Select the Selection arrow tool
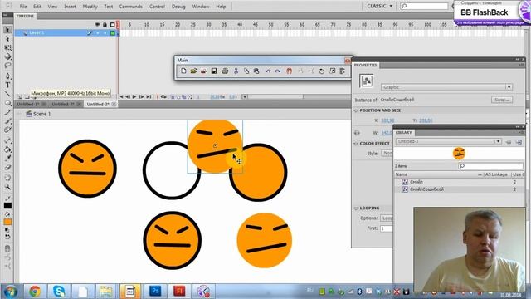This screenshot has height=299, width=531. click(7, 30)
